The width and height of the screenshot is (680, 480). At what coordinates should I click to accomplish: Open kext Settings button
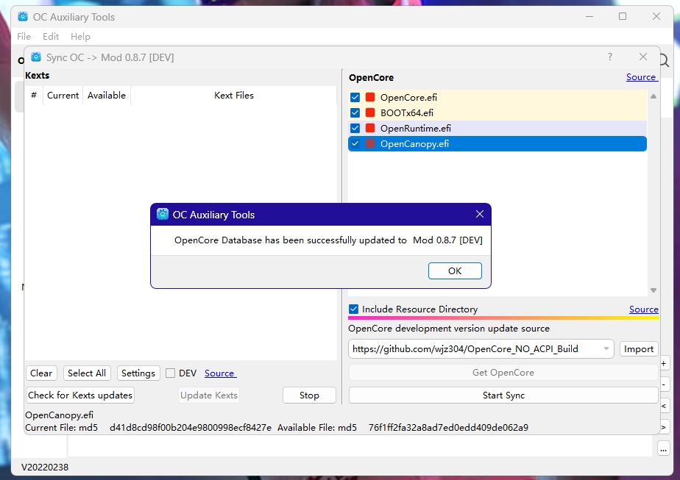point(138,373)
